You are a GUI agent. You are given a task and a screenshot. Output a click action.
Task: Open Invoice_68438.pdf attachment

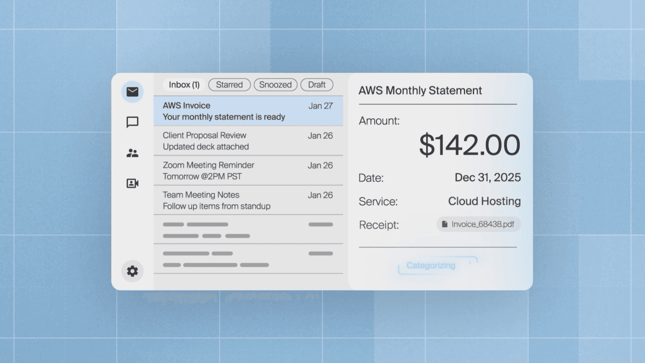coord(482,224)
